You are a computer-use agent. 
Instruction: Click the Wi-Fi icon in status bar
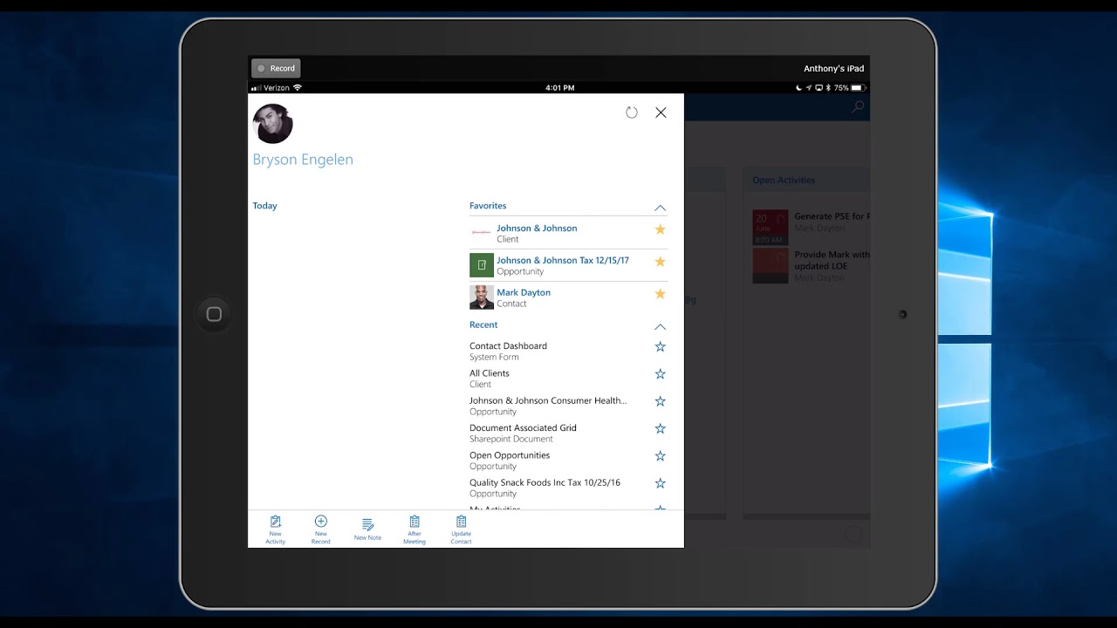[297, 88]
